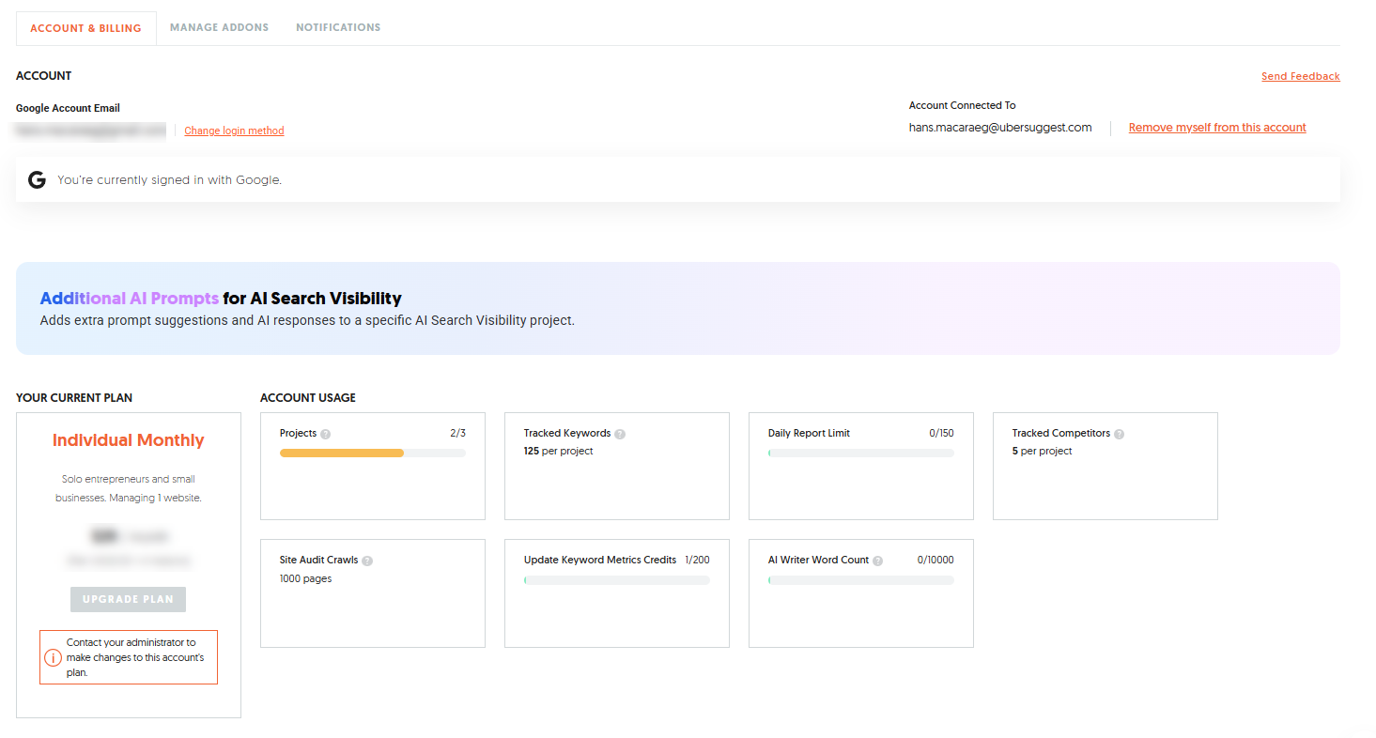Click the help icon beside AI Writer Word Count
This screenshot has width=1376, height=738.
pyautogui.click(x=877, y=561)
